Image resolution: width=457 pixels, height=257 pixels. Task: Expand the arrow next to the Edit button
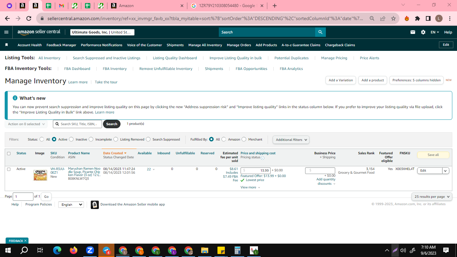click(x=446, y=171)
